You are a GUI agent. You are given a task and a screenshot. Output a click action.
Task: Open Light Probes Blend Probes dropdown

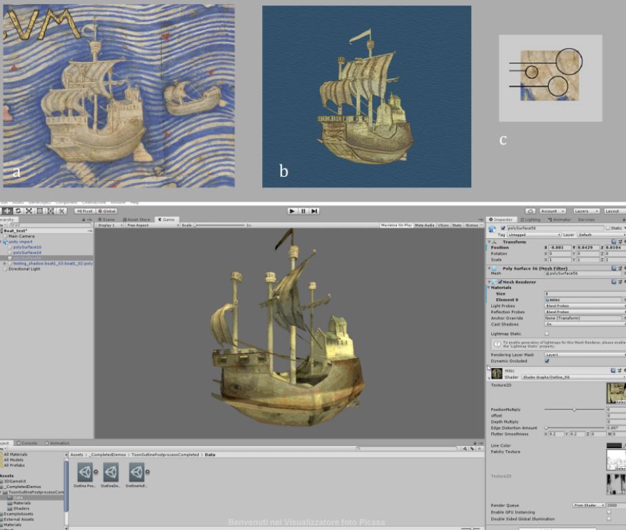[585, 306]
